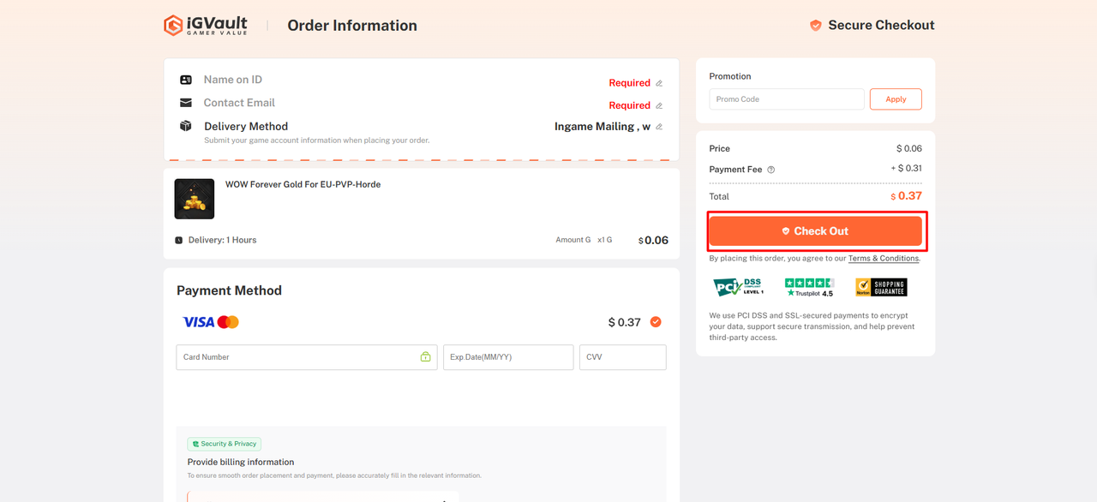Click the "Order Information" page title
1097x502 pixels.
click(x=352, y=26)
